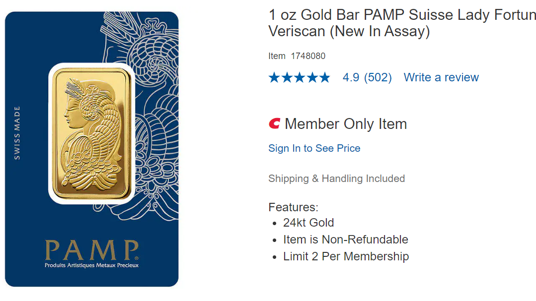The width and height of the screenshot is (536, 301).
Task: Click the third rating star
Action: (300, 77)
